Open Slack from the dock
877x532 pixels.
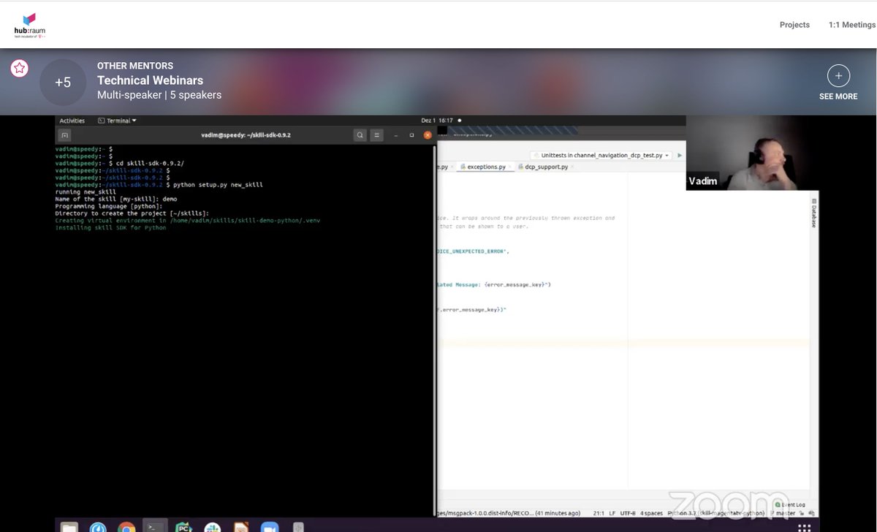212,527
